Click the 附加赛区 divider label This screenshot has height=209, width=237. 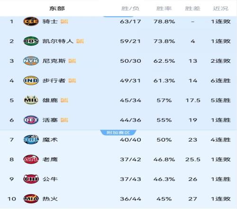point(118,133)
